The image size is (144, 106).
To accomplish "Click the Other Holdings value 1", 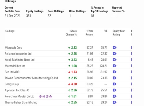I will tap(70, 16).
